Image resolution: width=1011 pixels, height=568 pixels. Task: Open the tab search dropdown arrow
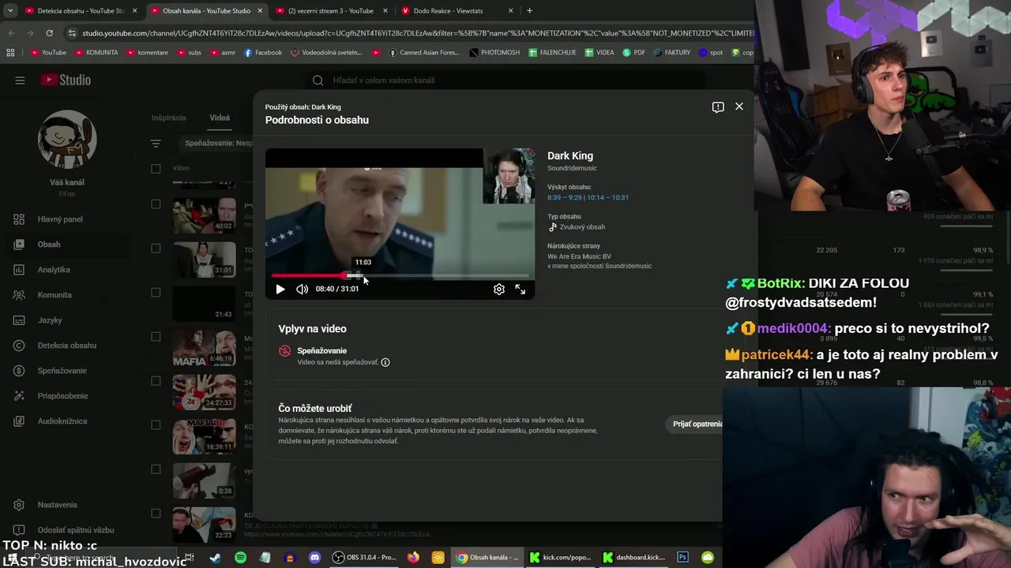point(10,11)
